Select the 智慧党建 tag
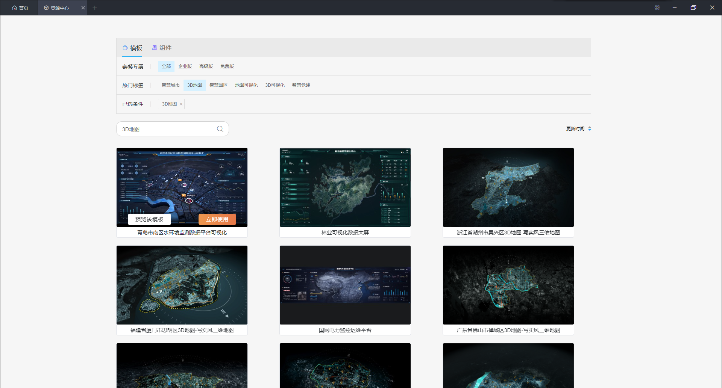 (x=301, y=85)
